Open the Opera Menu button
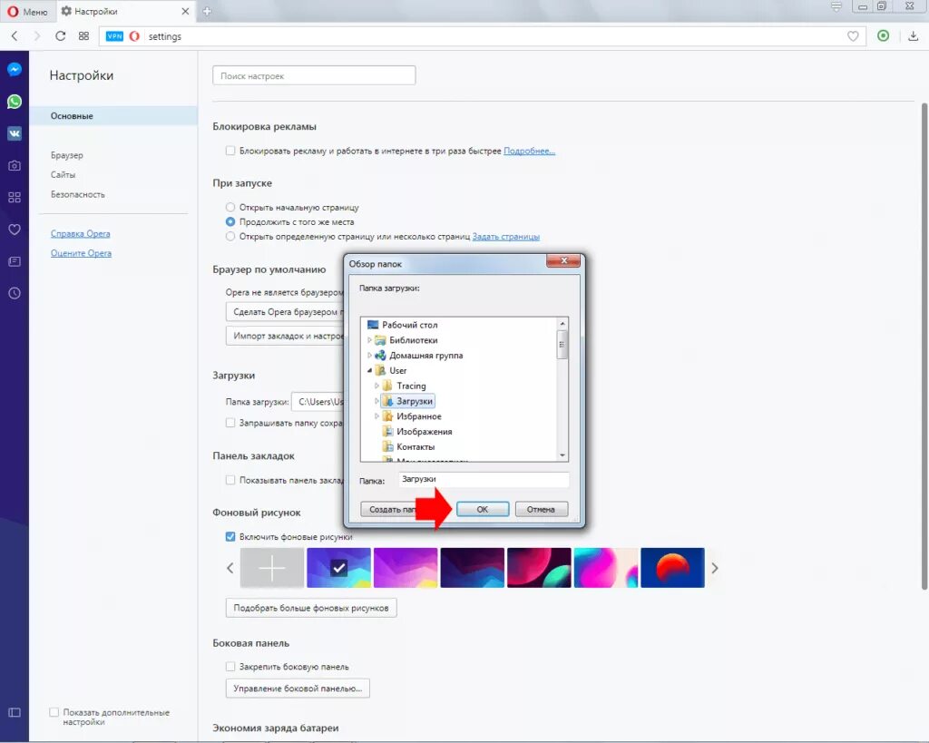This screenshot has height=743, width=929. (x=27, y=11)
